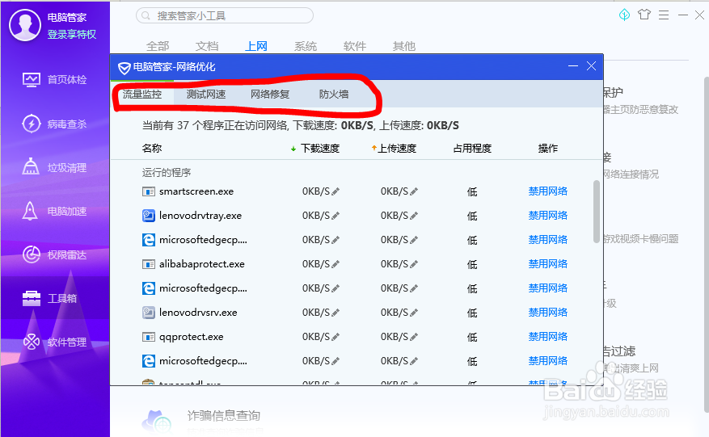Edit upload limit pencil for alibabaprotect.exe
709x437 pixels.
[x=414, y=264]
